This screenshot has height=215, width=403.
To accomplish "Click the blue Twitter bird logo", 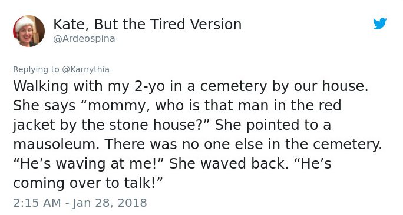I will 379,23.
